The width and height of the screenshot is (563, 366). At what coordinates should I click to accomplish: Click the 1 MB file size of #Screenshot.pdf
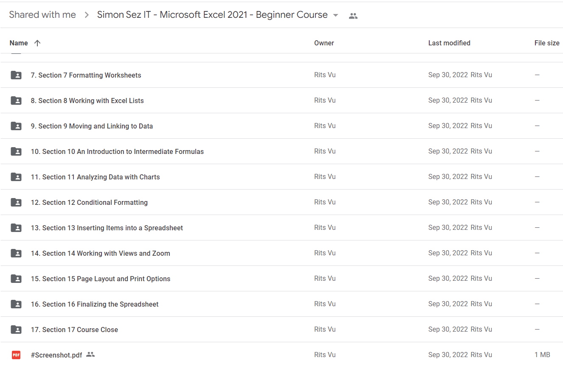[542, 355]
